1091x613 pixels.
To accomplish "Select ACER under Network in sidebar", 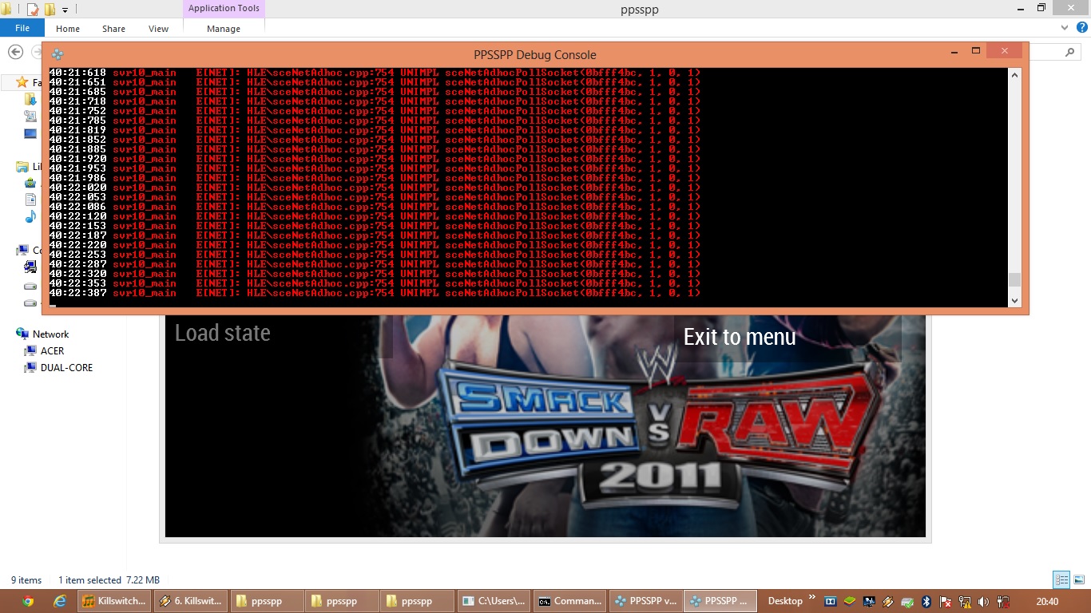I will click(x=52, y=350).
